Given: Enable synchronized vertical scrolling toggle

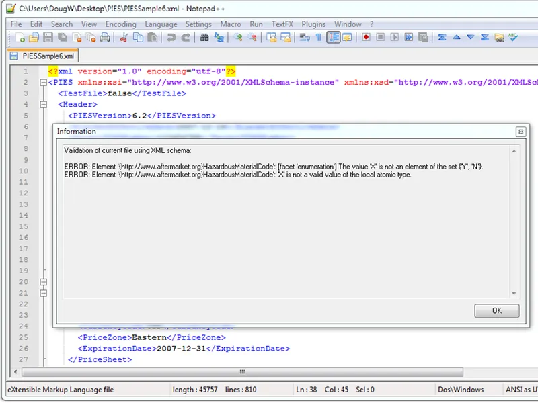Looking at the screenshot, I should (272, 38).
